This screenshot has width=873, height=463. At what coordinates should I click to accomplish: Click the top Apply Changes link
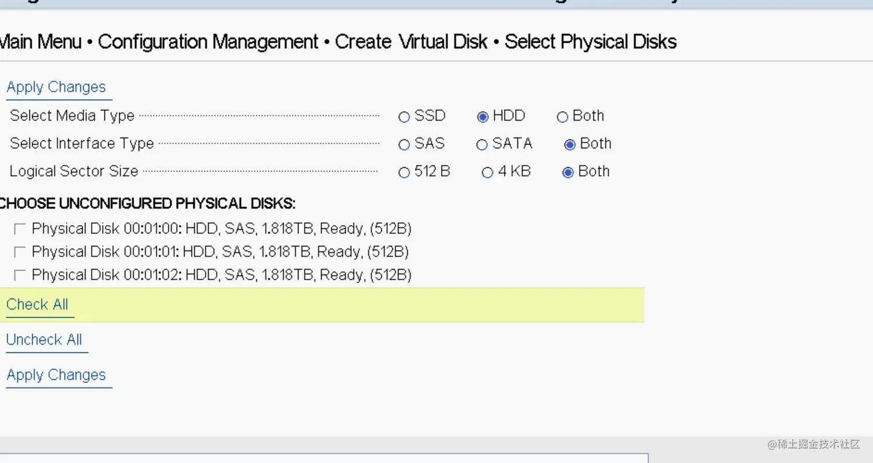[x=56, y=87]
